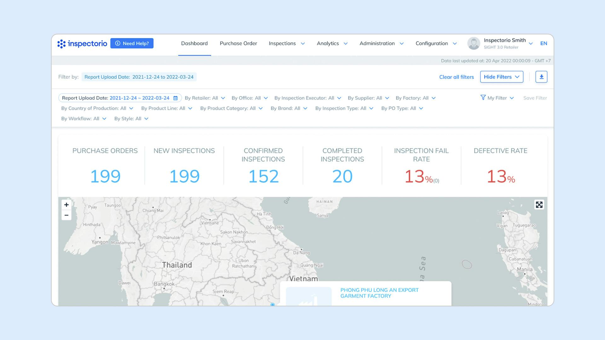Open Phong Phu Long An Export Garment Factory

click(379, 293)
